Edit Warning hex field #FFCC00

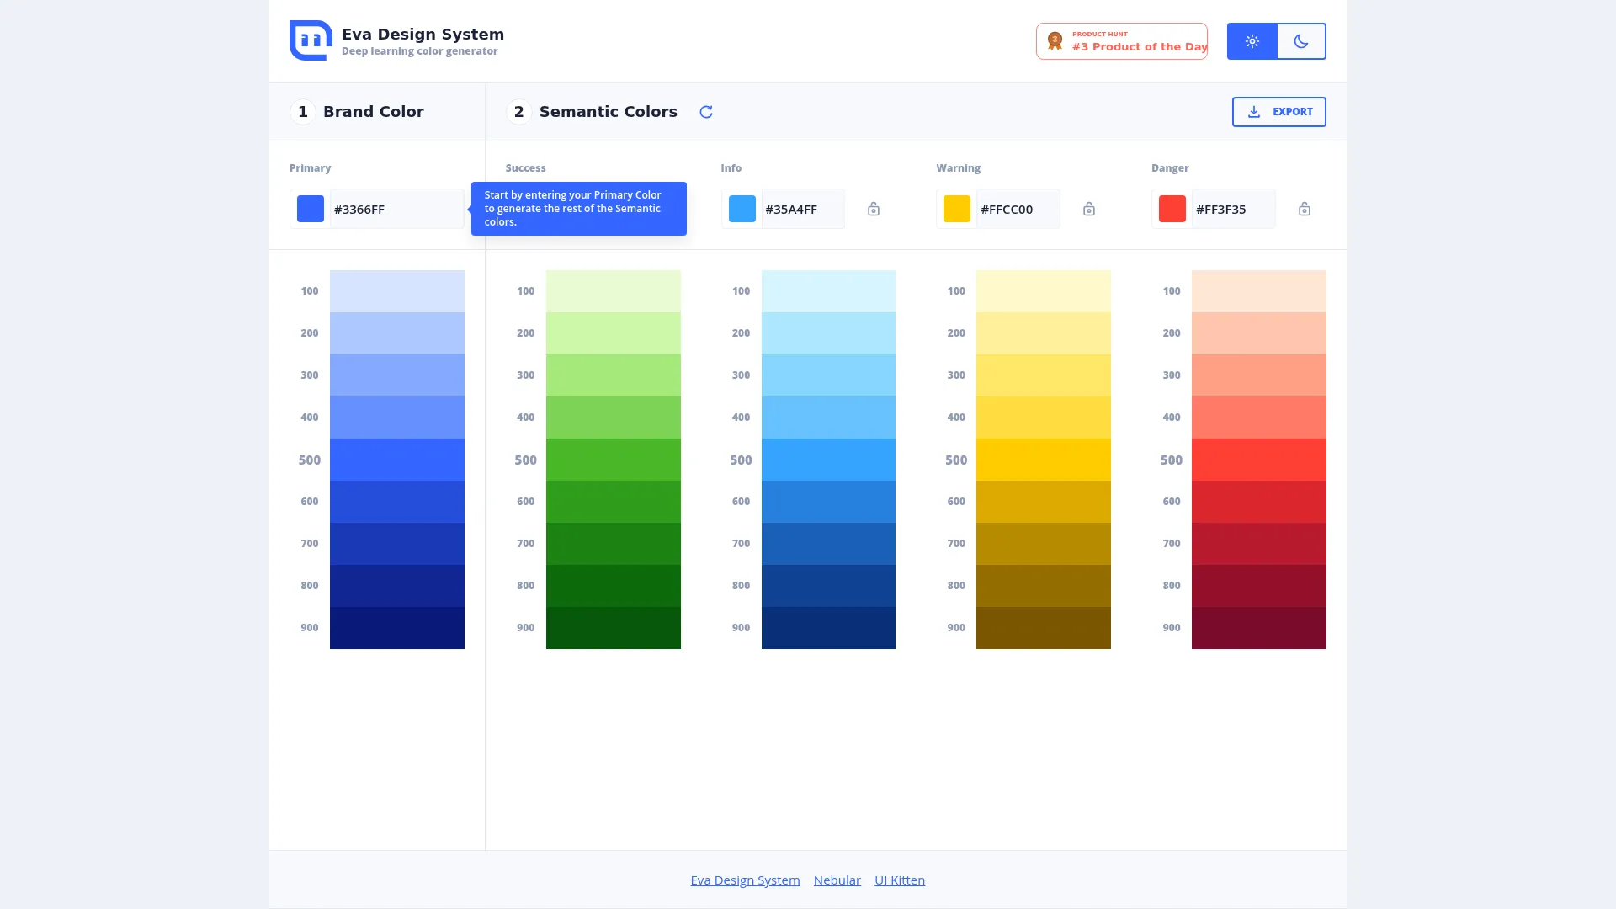point(1018,209)
